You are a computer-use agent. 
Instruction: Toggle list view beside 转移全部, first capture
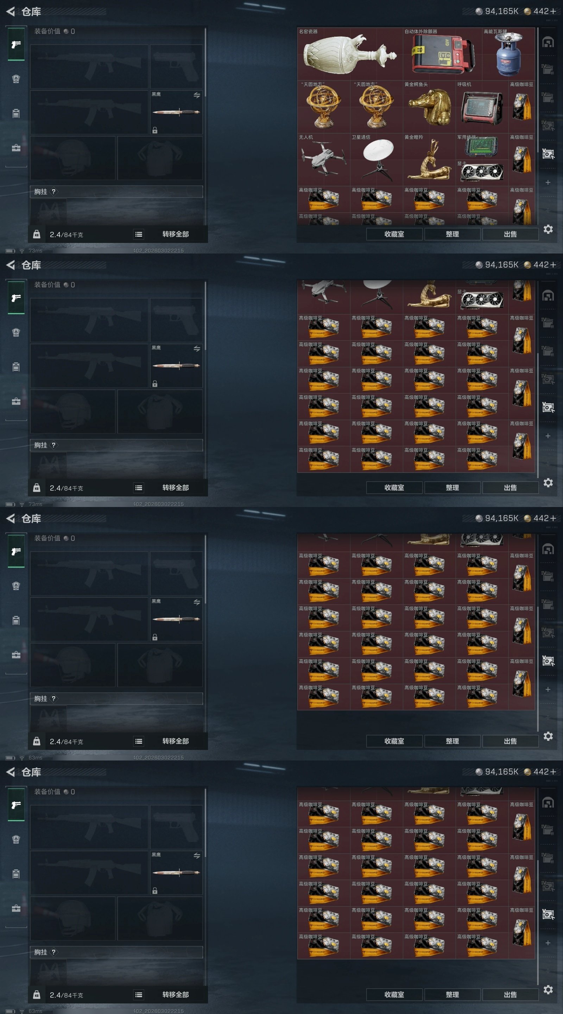[x=139, y=234]
